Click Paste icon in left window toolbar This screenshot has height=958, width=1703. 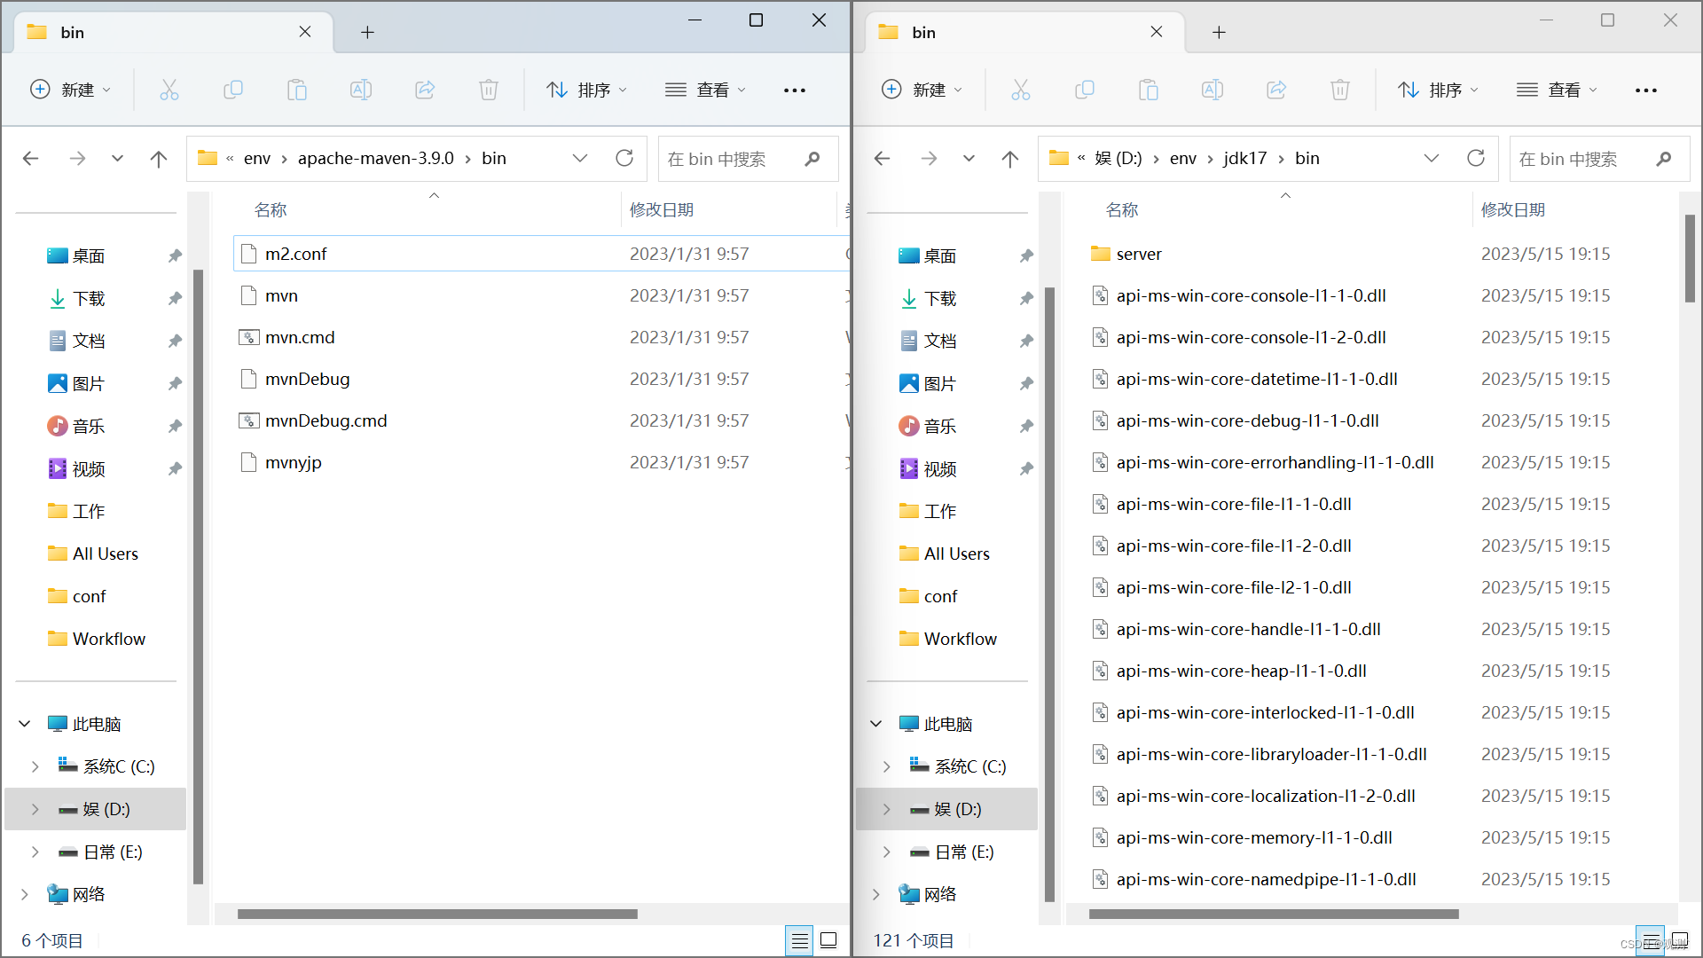297,90
